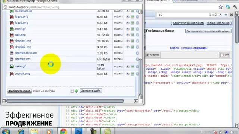Open logo3.png file link

pyautogui.click(x=22, y=23)
